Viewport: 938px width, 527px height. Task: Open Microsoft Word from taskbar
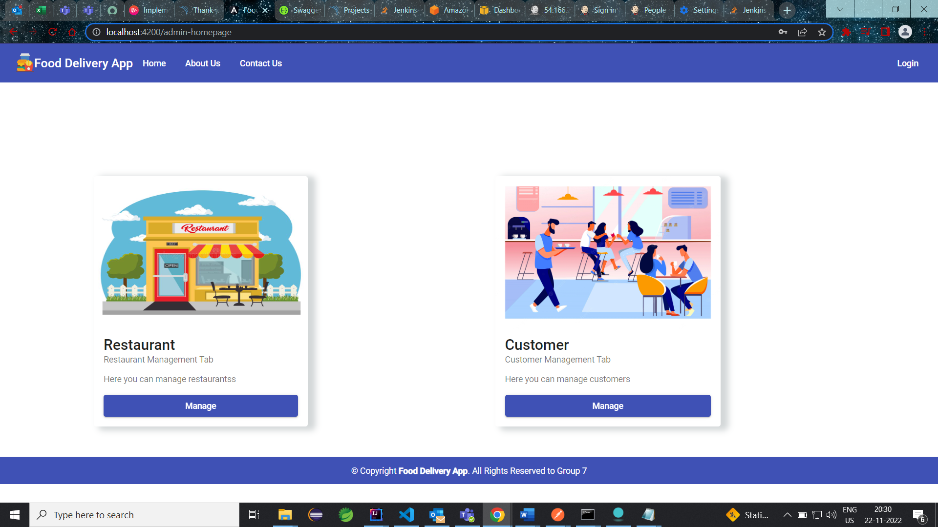point(527,515)
